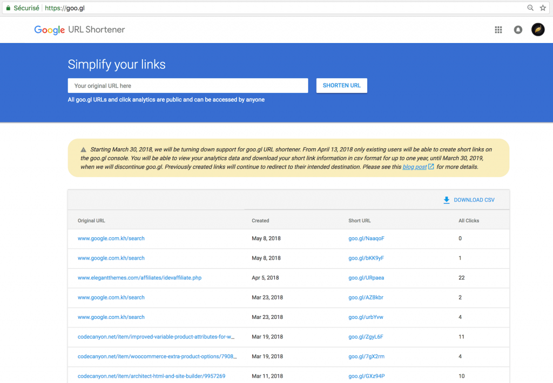Open the blog post link in the notice
553x383 pixels.
414,167
